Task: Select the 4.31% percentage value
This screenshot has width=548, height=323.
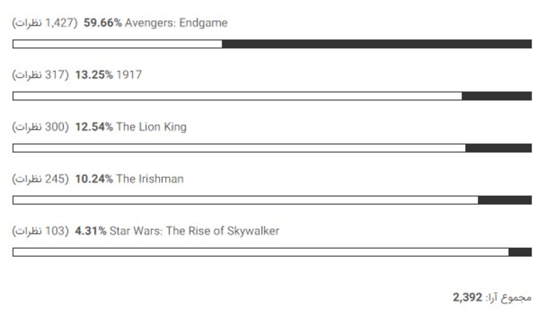Action: point(90,231)
